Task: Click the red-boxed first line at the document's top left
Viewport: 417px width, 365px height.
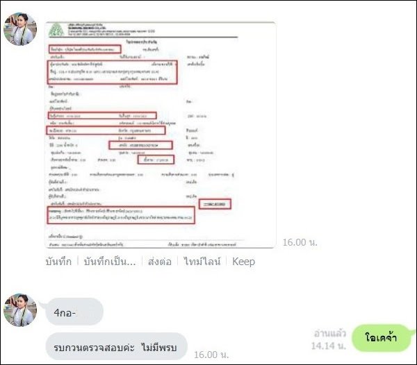Action: pyautogui.click(x=85, y=49)
